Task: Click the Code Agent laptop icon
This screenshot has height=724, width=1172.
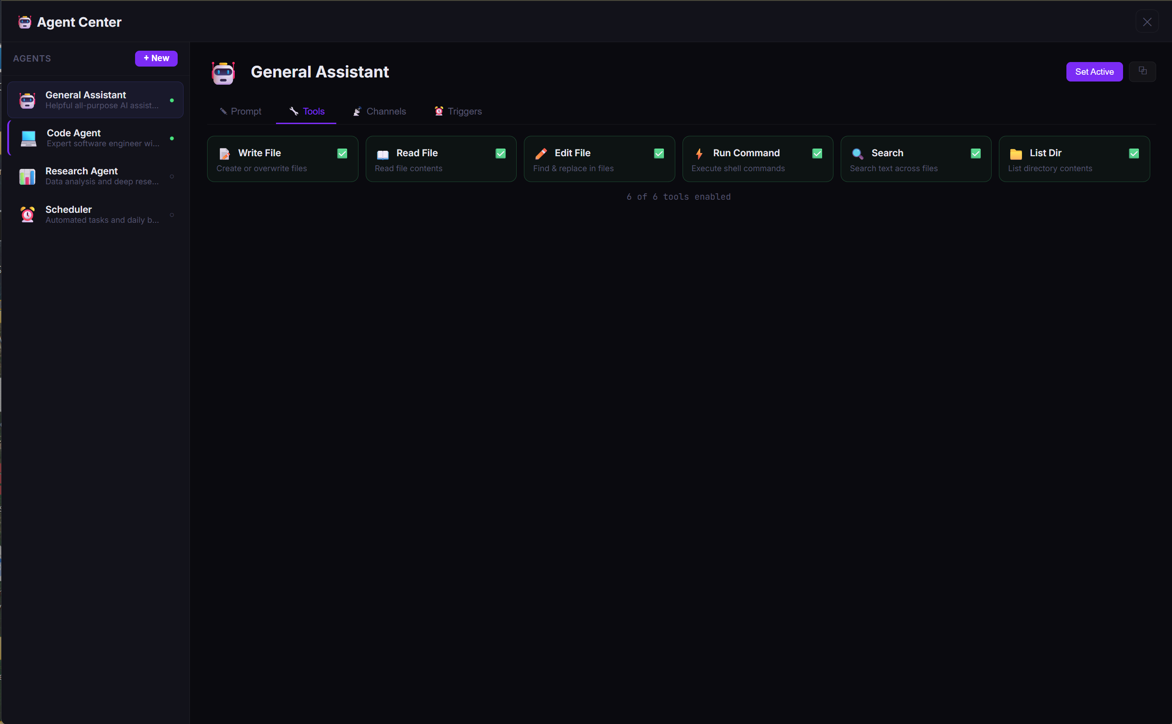Action: click(27, 138)
